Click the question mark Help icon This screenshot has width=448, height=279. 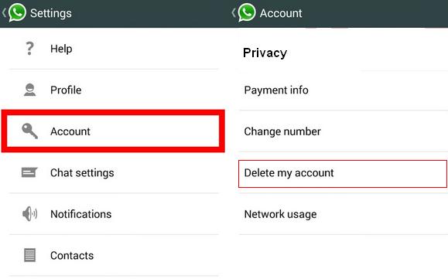pyautogui.click(x=29, y=49)
